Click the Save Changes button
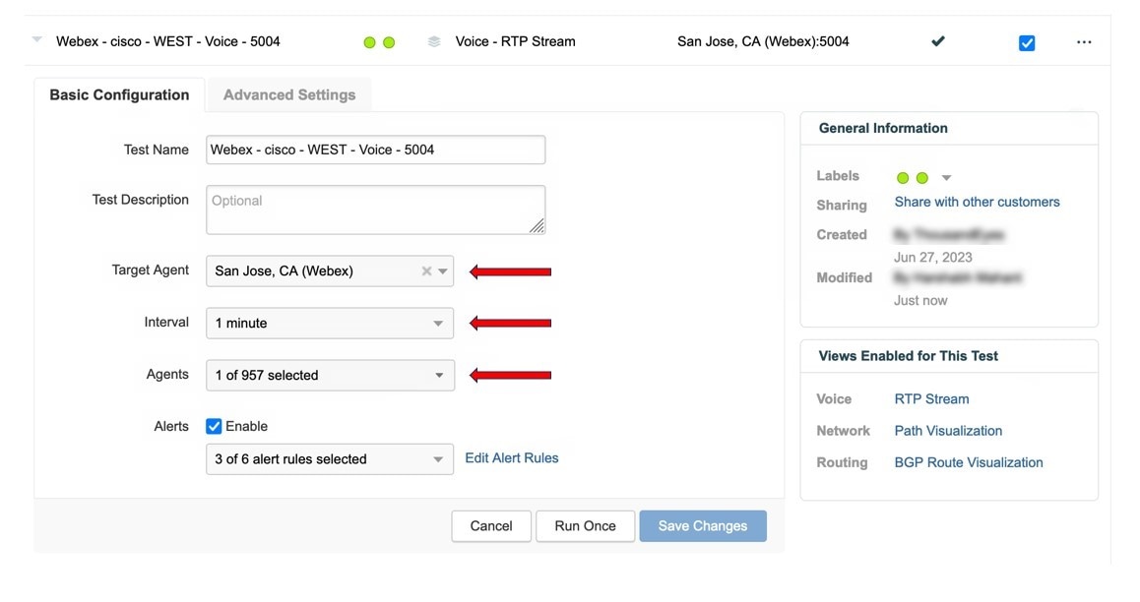1140x602 pixels. pyautogui.click(x=703, y=525)
